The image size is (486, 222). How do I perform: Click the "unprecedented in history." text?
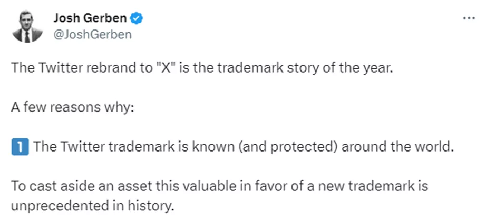click(92, 205)
